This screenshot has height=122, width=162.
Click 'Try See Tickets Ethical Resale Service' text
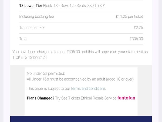click(x=86, y=98)
